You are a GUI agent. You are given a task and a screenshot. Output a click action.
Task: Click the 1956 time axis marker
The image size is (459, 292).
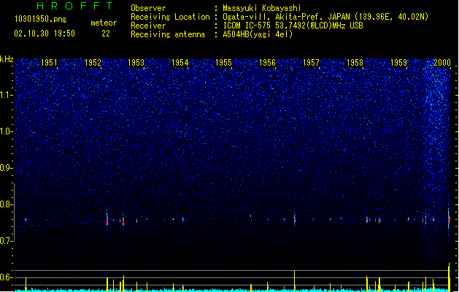[267, 63]
